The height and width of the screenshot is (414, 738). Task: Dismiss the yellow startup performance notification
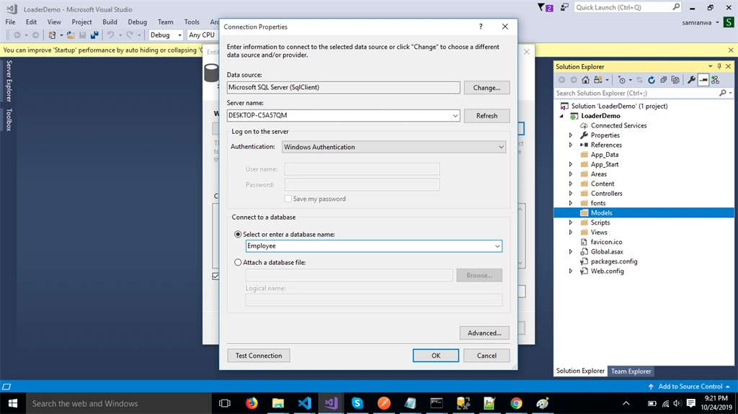pos(731,50)
